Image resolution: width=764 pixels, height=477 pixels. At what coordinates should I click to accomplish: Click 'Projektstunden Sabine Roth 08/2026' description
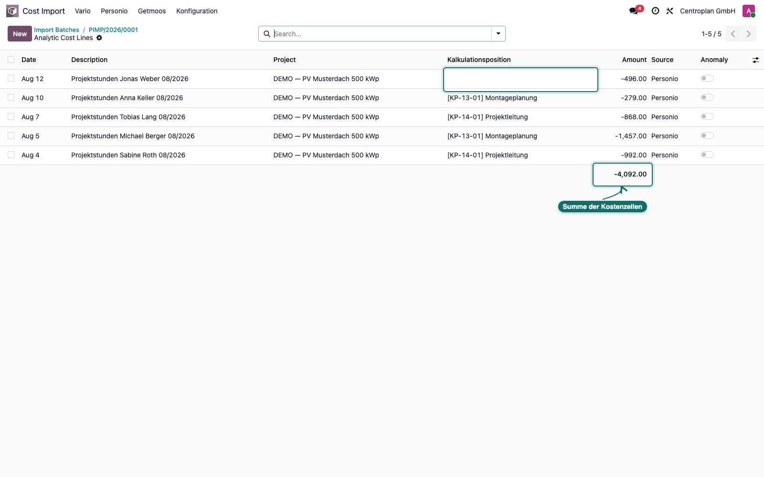pyautogui.click(x=128, y=155)
